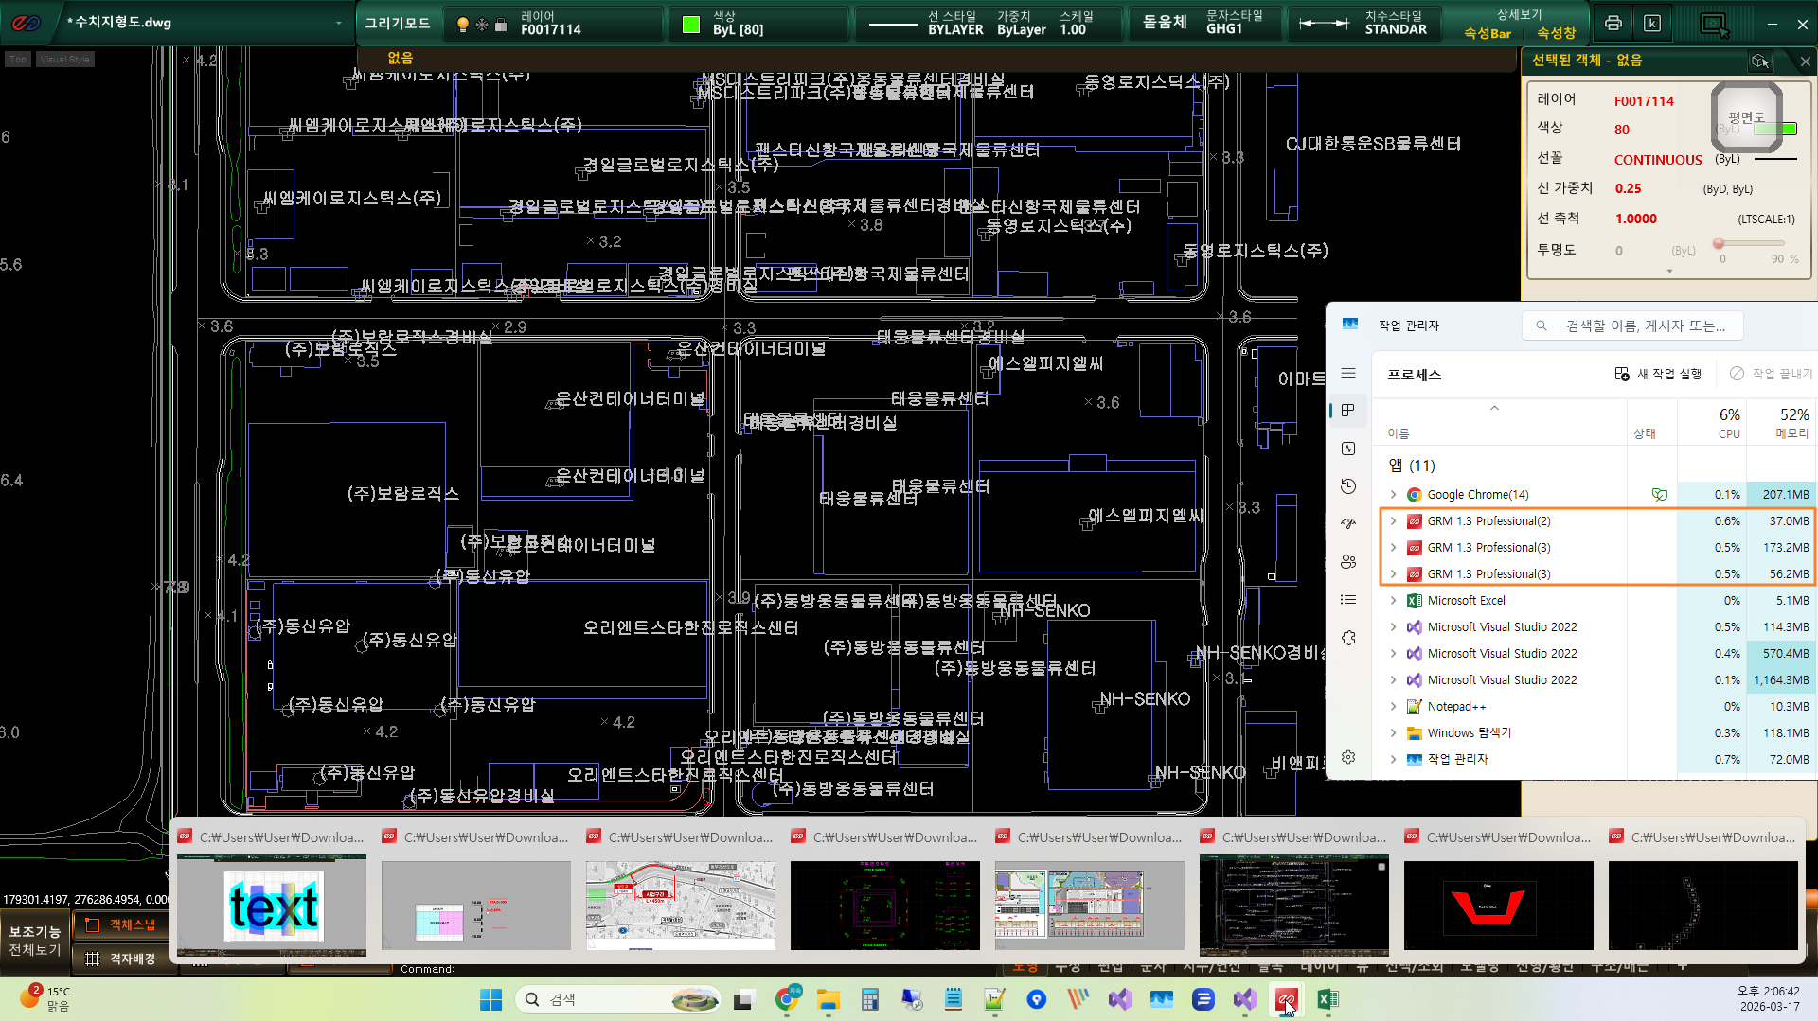1818x1021 pixels.
Task: Open Startup apps in Task Manager sidebar
Action: tap(1348, 524)
